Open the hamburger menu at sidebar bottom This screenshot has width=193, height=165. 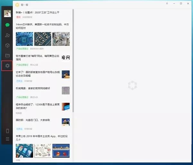click(x=7, y=139)
